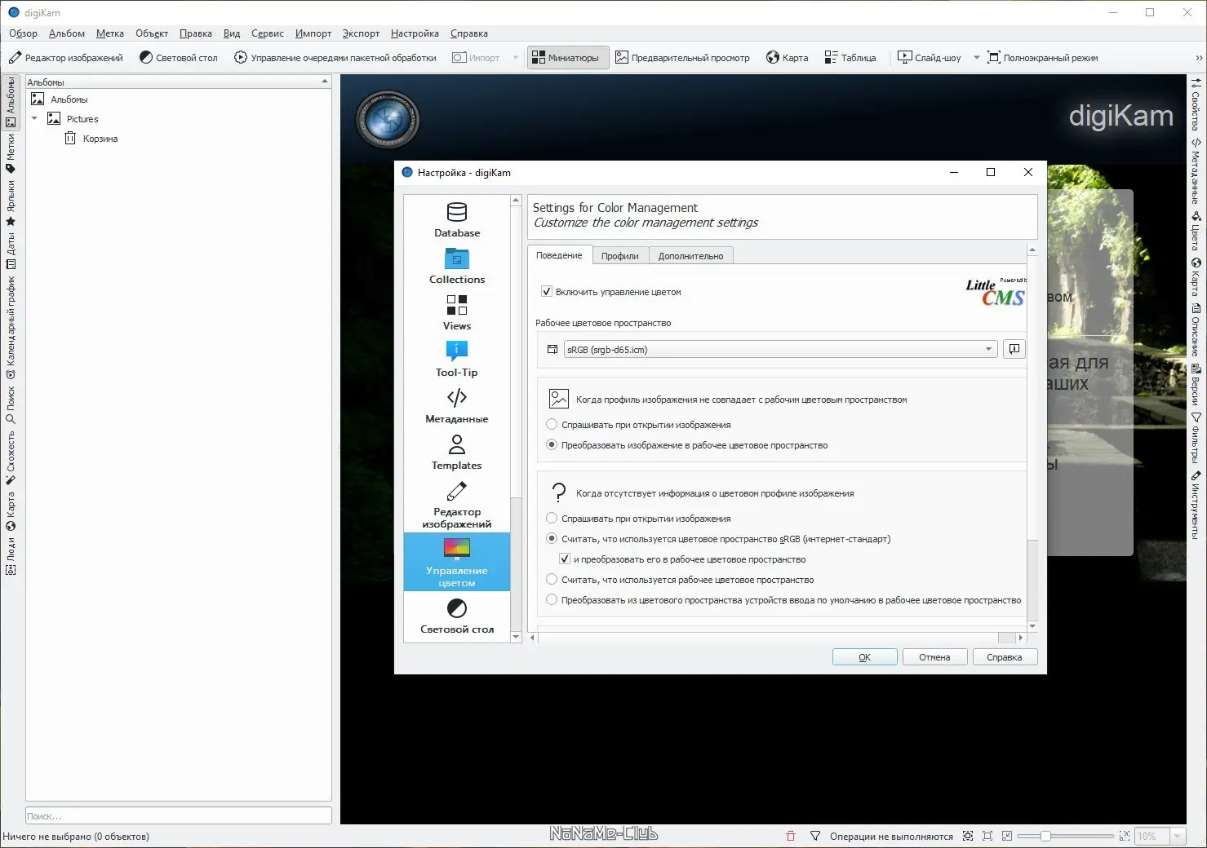Open the Экспорт menu
The height and width of the screenshot is (848, 1207).
(361, 33)
